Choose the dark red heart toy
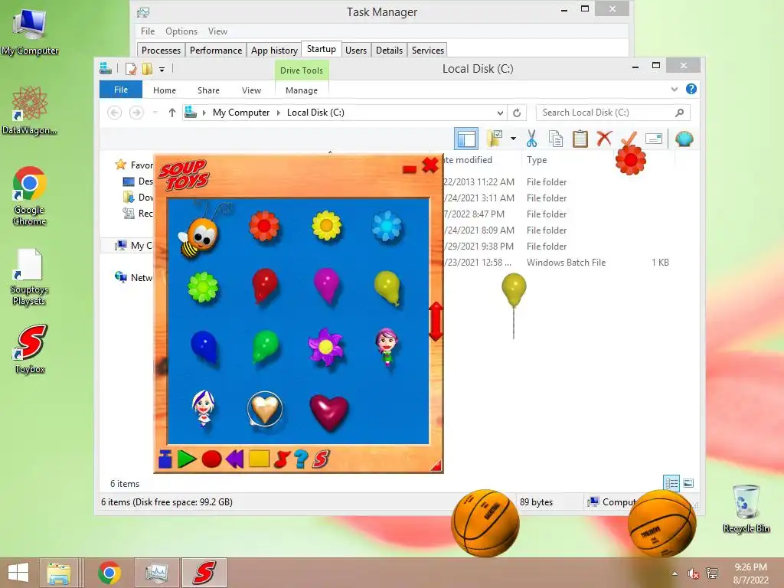Viewport: 784px width, 588px height. pyautogui.click(x=328, y=412)
